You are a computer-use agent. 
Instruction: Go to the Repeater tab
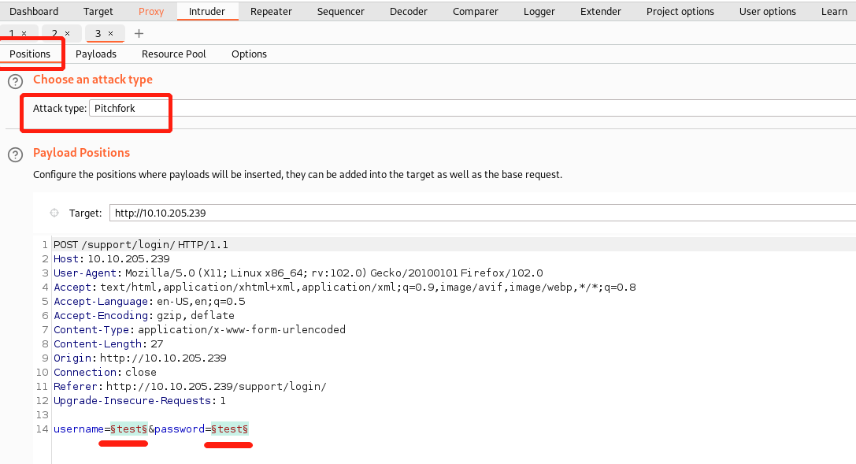(x=271, y=11)
